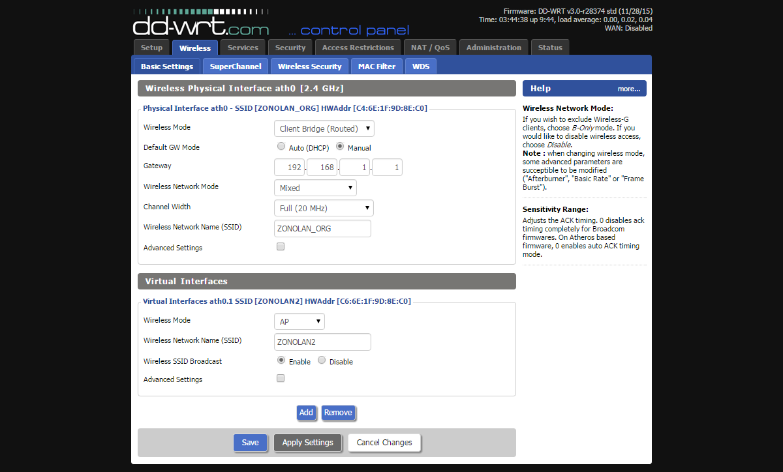Open the Setup tab
This screenshot has height=472, width=783.
(151, 48)
